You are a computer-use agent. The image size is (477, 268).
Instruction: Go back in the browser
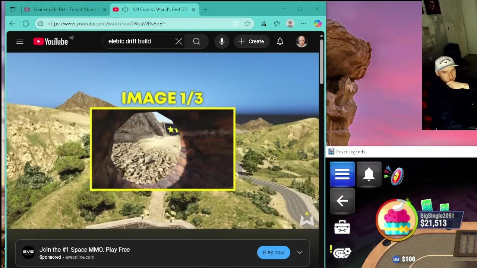(x=12, y=23)
